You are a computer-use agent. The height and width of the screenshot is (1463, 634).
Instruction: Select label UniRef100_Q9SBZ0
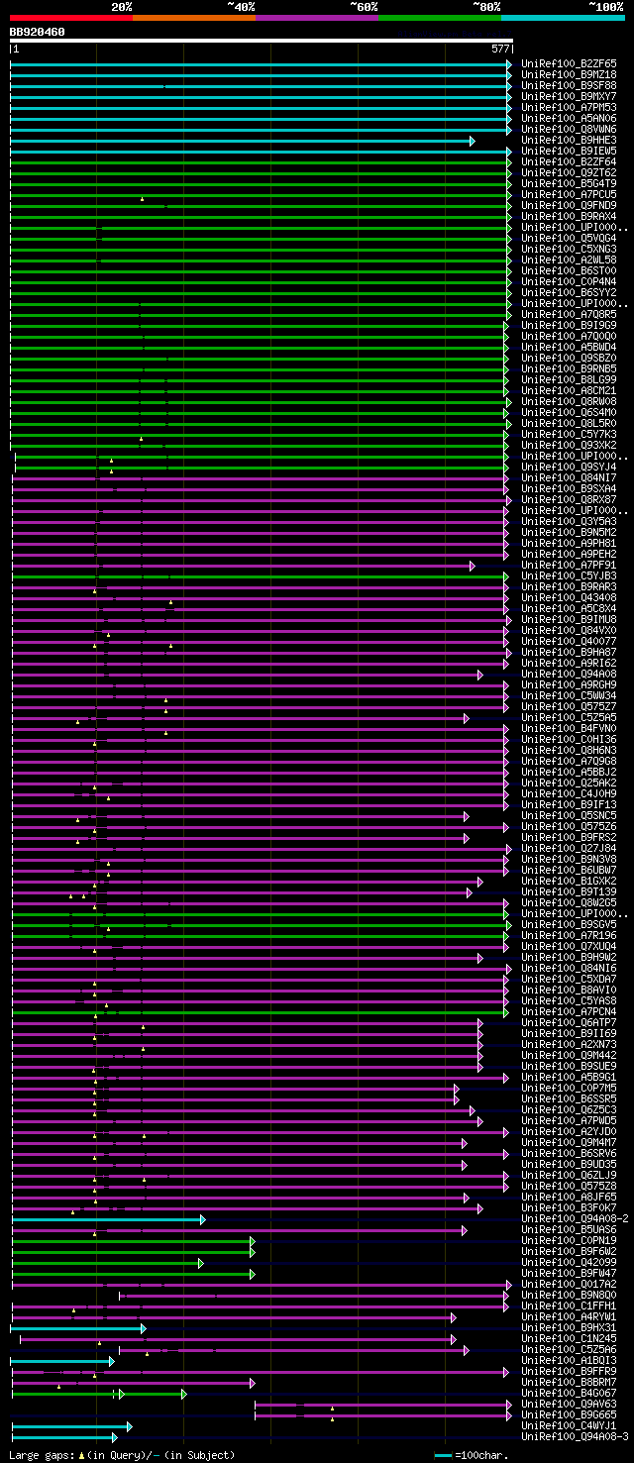[569, 359]
